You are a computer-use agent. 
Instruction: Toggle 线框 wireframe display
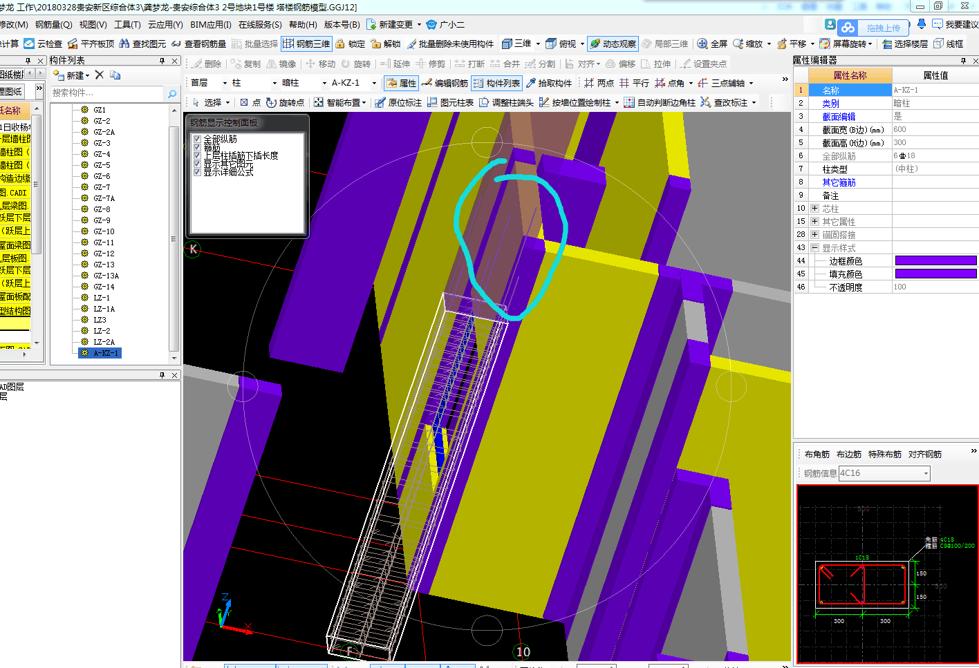948,44
